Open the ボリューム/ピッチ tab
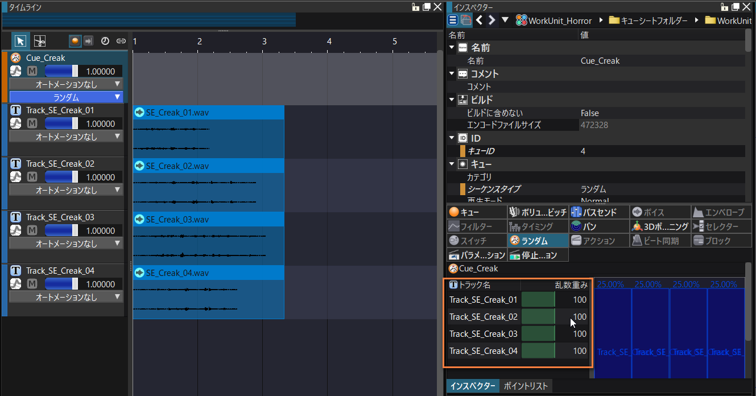Screen dimensions: 756x396 coord(538,212)
